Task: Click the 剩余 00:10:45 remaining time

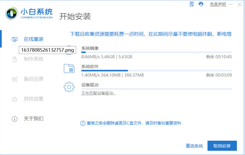Action: tap(219, 57)
